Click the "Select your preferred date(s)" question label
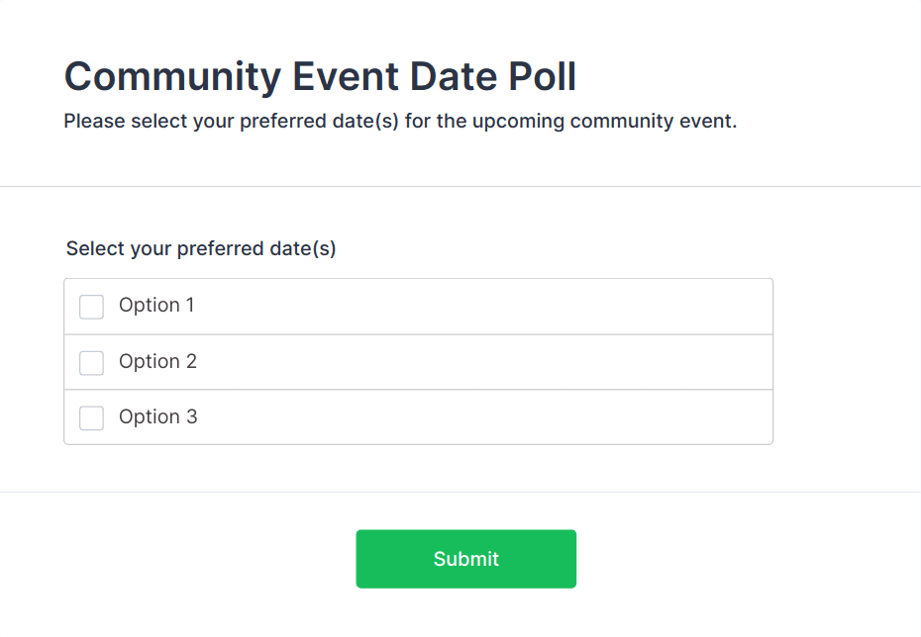This screenshot has height=637, width=921. [201, 249]
